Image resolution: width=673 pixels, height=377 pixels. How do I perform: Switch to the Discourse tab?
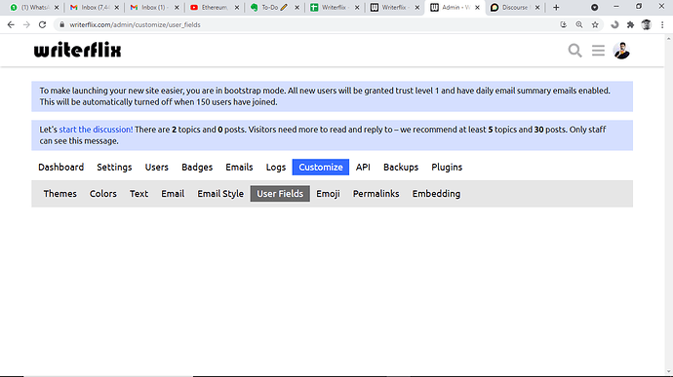(515, 7)
